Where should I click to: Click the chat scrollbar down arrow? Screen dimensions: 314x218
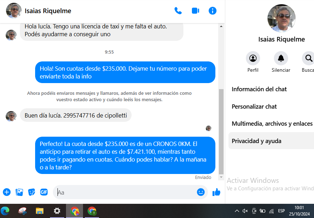click(221, 177)
